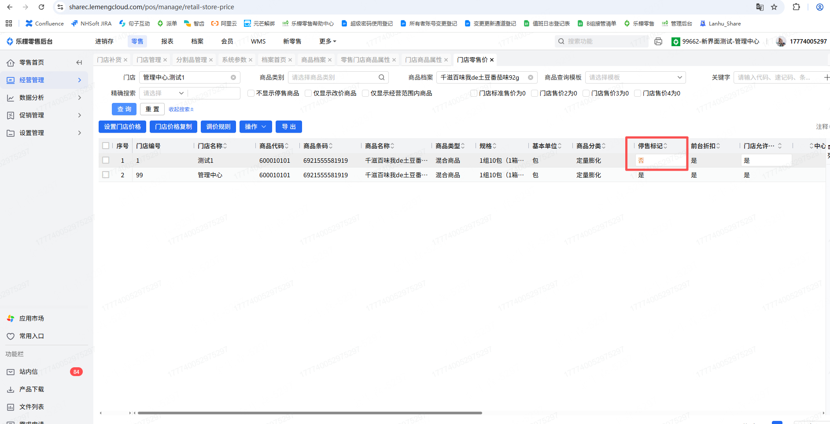This screenshot has width=830, height=424.
Task: Click the horizontal table scrollbar
Action: click(310, 413)
